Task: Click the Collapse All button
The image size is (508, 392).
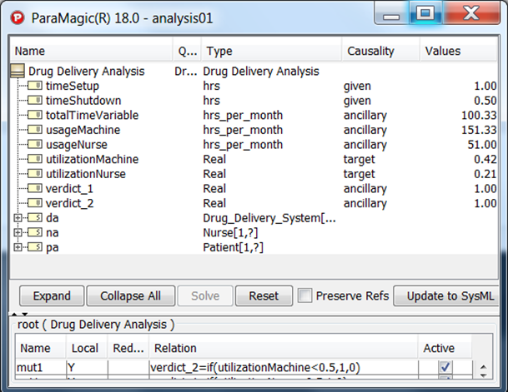Action: pos(131,295)
